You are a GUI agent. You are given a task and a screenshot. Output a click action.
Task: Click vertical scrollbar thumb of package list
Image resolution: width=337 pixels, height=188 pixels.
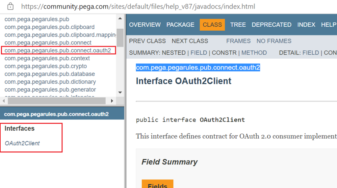[120, 38]
